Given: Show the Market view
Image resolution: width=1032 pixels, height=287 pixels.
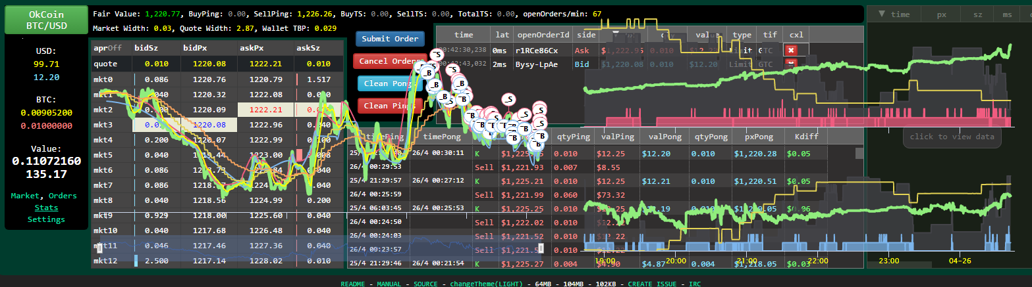Looking at the screenshot, I should point(26,196).
